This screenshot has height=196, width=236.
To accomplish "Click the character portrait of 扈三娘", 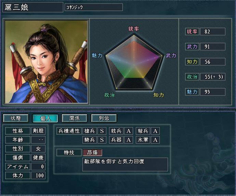I will pos(46,62).
